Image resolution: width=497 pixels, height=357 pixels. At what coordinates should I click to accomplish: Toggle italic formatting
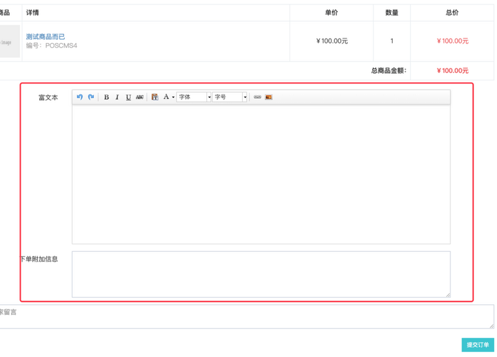point(117,97)
